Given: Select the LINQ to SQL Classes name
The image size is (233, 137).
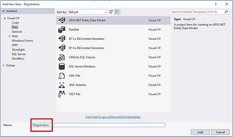Looking at the screenshot, I should coord(82,57).
